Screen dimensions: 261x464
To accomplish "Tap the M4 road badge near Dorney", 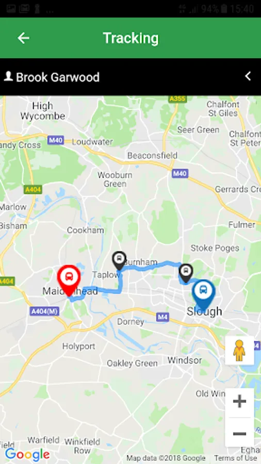I will (162, 317).
